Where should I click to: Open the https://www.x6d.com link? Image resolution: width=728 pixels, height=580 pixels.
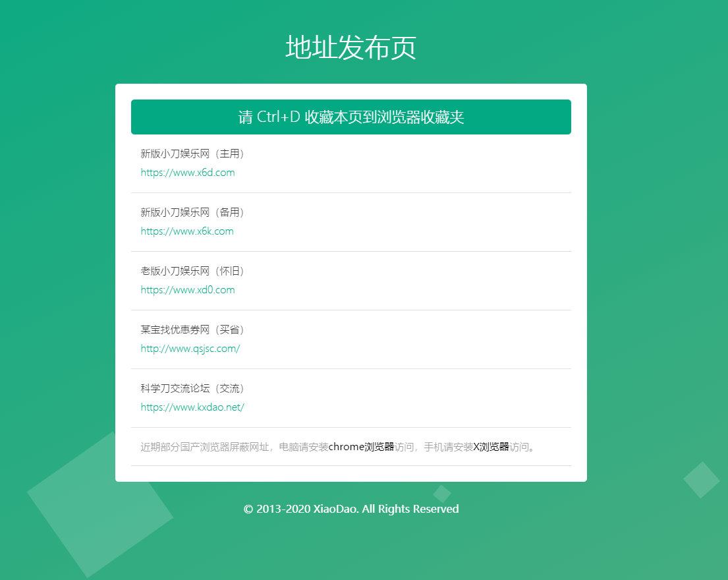point(188,173)
